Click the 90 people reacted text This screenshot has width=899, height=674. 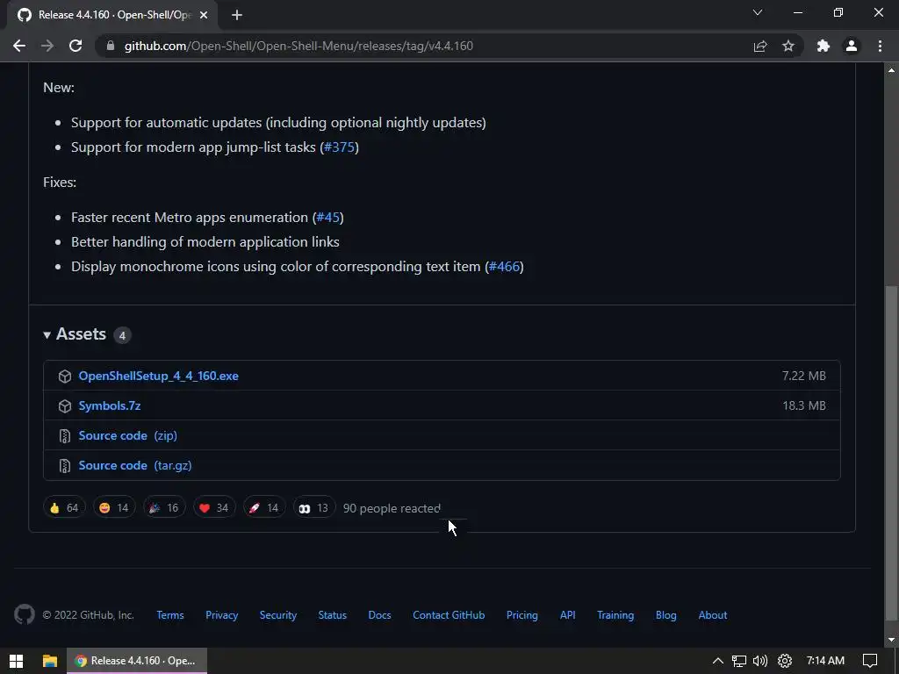(x=392, y=508)
